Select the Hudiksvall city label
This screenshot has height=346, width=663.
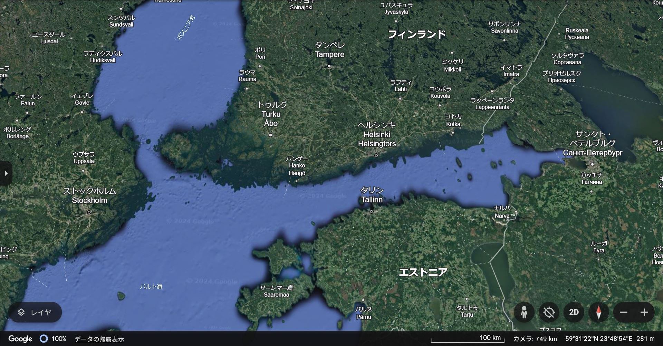coord(103,57)
